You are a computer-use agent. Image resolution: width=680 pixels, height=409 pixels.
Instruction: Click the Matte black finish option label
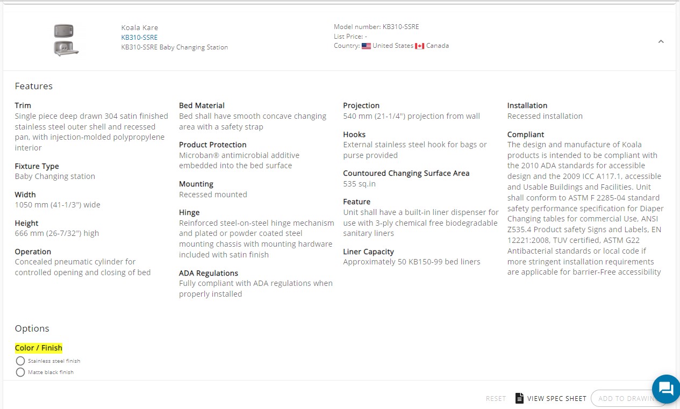(51, 372)
